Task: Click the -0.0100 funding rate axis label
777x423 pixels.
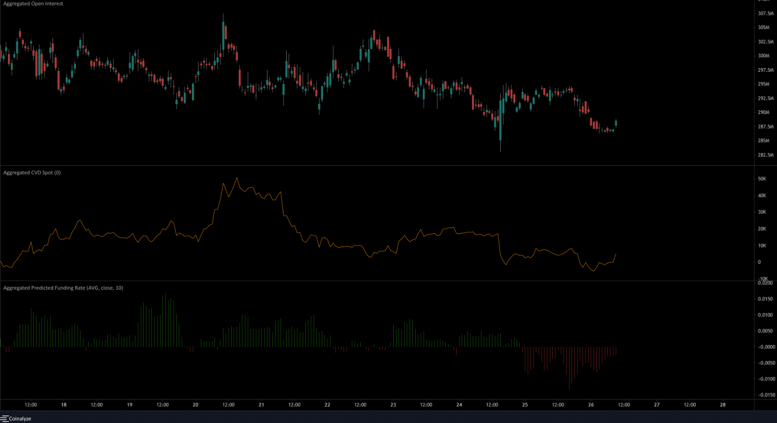Action: click(x=766, y=379)
